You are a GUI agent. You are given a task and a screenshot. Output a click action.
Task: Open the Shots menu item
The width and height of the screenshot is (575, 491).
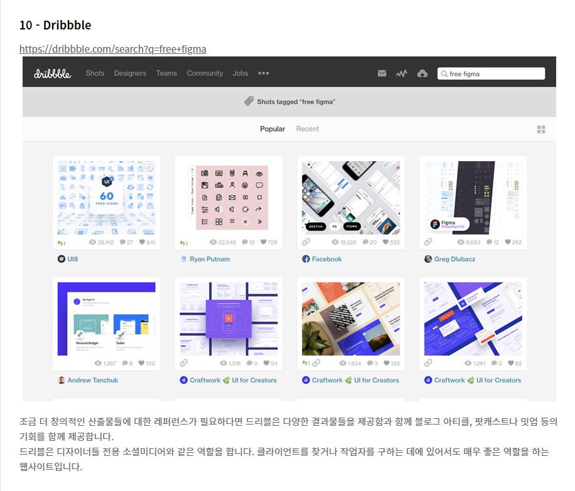[95, 73]
